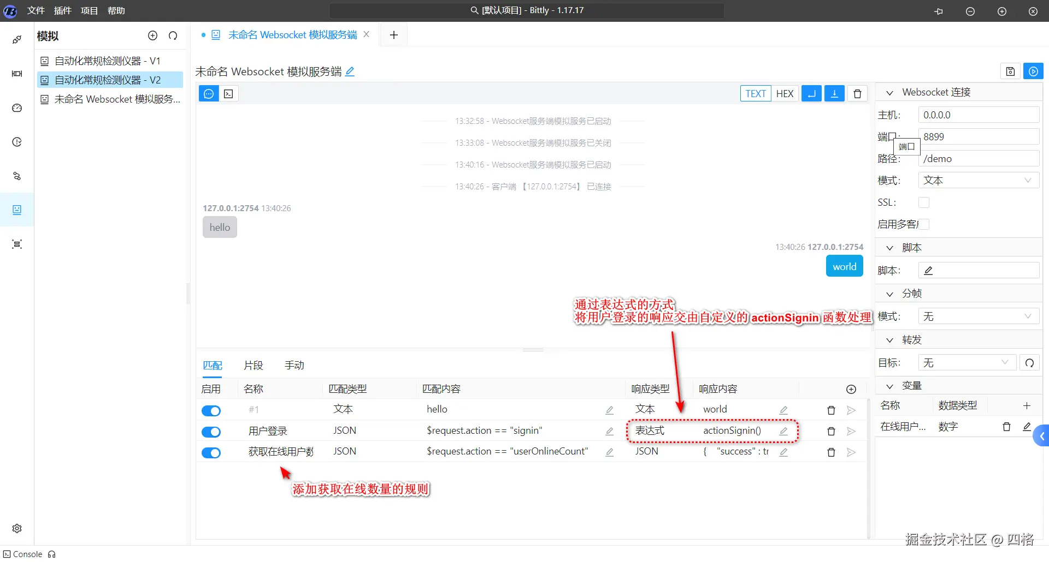Screen dimensions: 1049x562
Task: Switch message display to HEX
Action: pyautogui.click(x=785, y=94)
